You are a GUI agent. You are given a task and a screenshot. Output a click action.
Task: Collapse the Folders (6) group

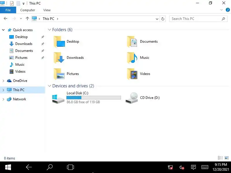(x=49, y=30)
